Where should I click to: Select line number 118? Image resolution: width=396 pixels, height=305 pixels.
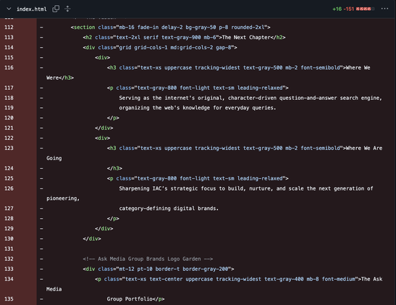(x=9, y=98)
